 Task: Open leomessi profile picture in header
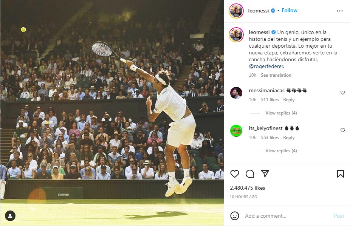[236, 11]
